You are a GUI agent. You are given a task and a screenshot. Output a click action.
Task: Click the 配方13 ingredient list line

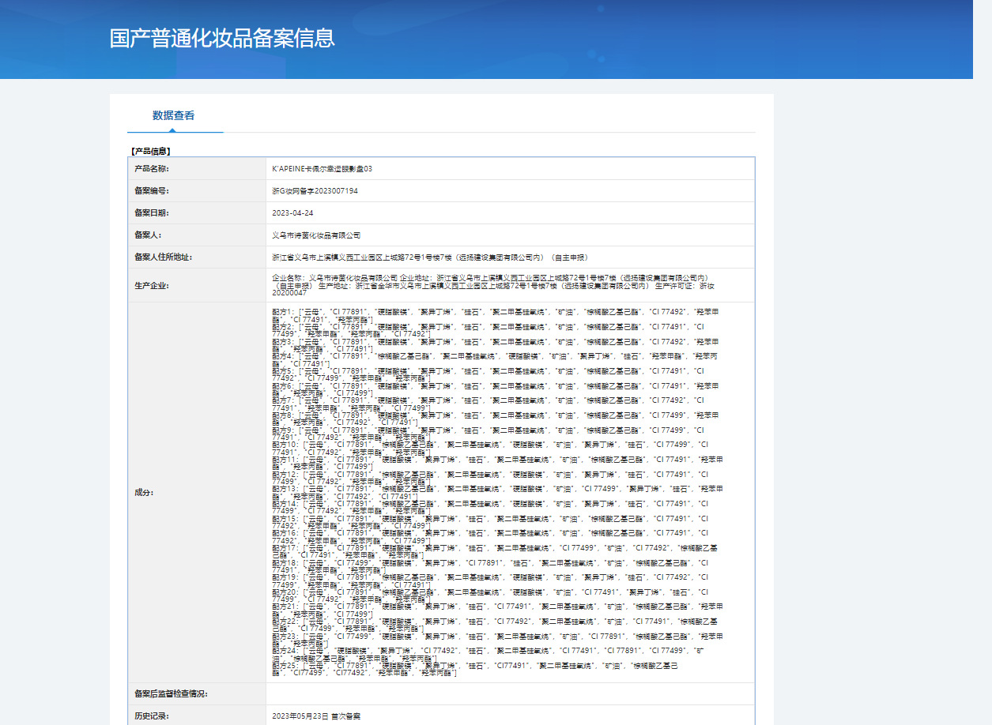pyautogui.click(x=497, y=493)
